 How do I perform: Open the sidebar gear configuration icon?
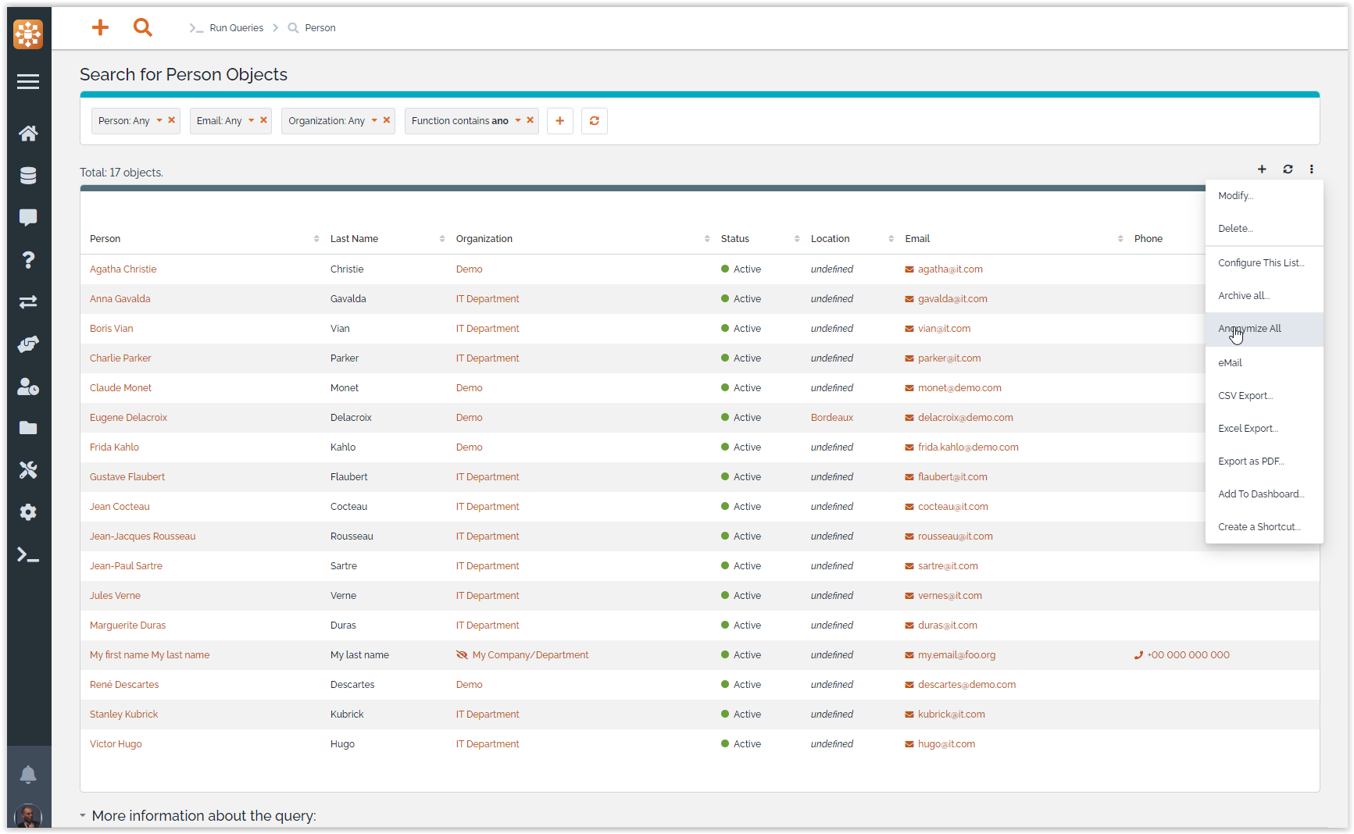(28, 512)
